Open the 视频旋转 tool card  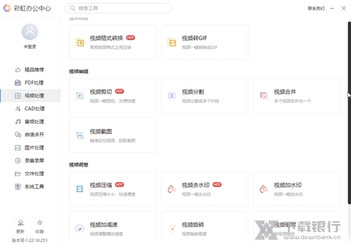pos(205,228)
